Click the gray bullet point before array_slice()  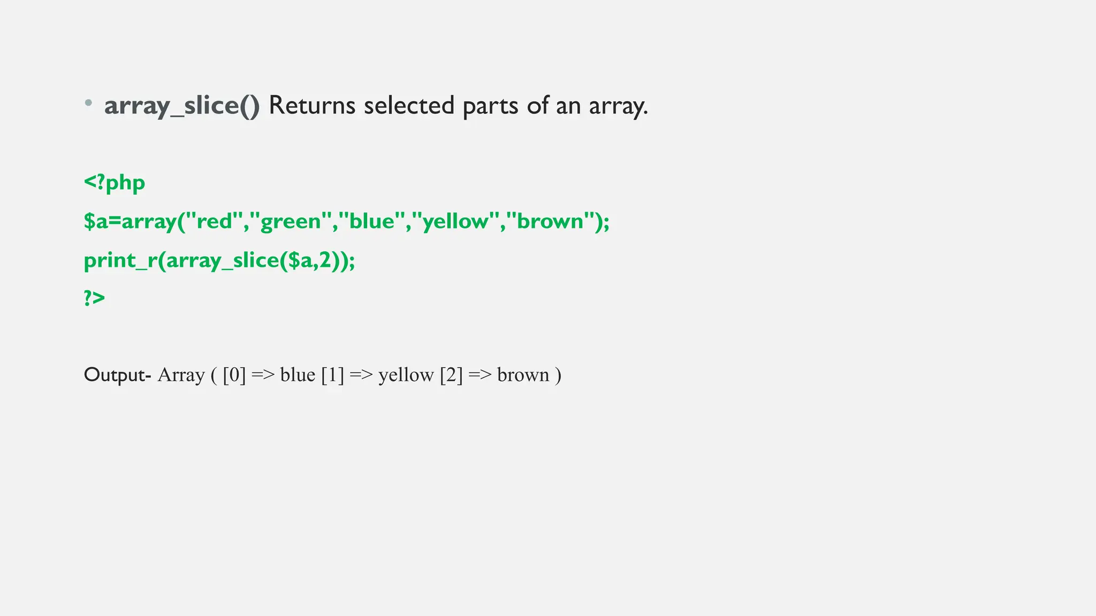click(x=88, y=103)
